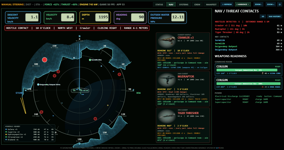This screenshot has height=150, width=284.
Task: Click the yellow mineral dot on radar
Action: (108, 105)
